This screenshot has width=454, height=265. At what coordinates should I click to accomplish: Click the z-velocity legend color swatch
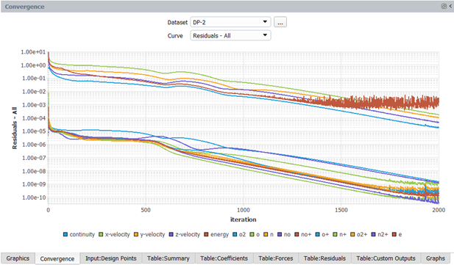click(x=171, y=234)
